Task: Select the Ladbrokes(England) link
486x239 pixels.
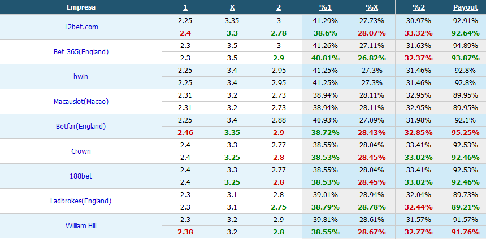Action: pyautogui.click(x=81, y=201)
